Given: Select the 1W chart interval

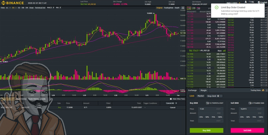Looking at the screenshot, I should [23, 8].
